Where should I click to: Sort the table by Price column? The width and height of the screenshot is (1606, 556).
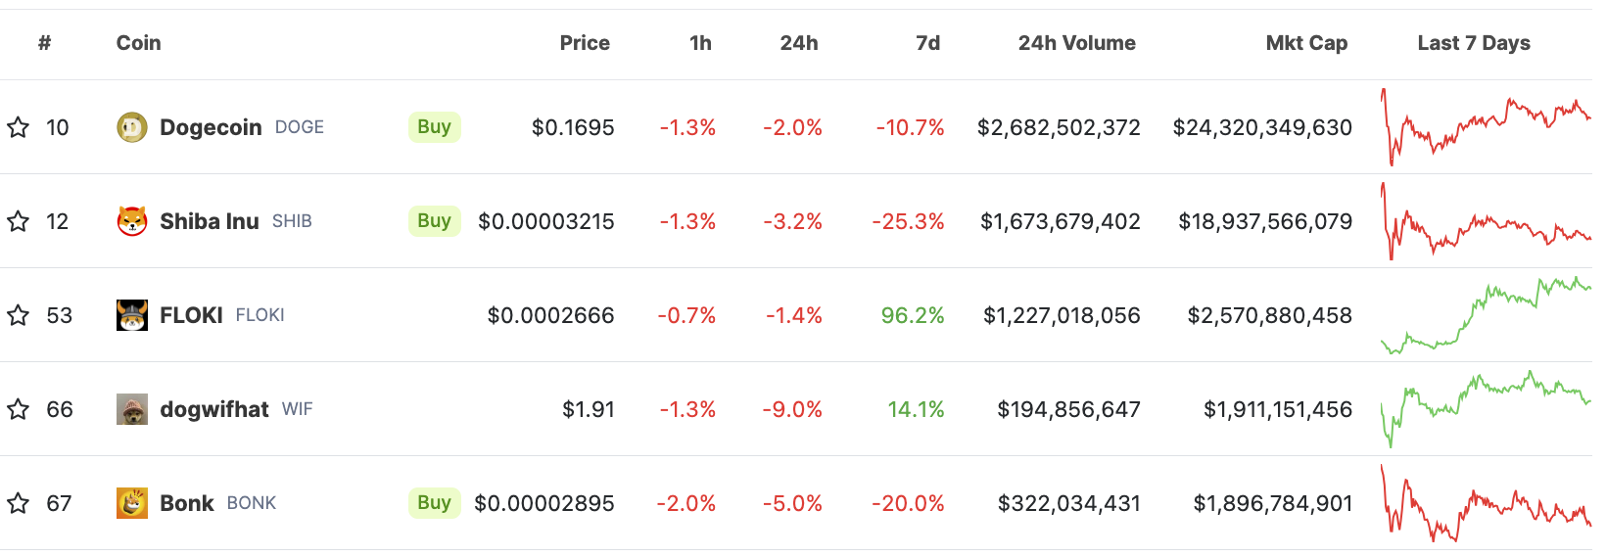click(x=585, y=43)
